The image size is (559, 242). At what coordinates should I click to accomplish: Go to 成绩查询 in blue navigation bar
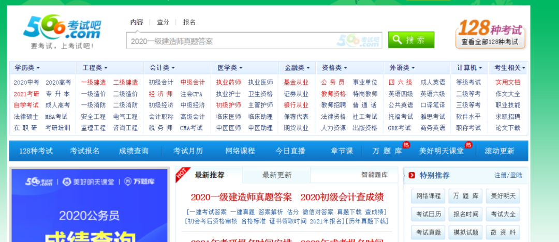tap(134, 151)
